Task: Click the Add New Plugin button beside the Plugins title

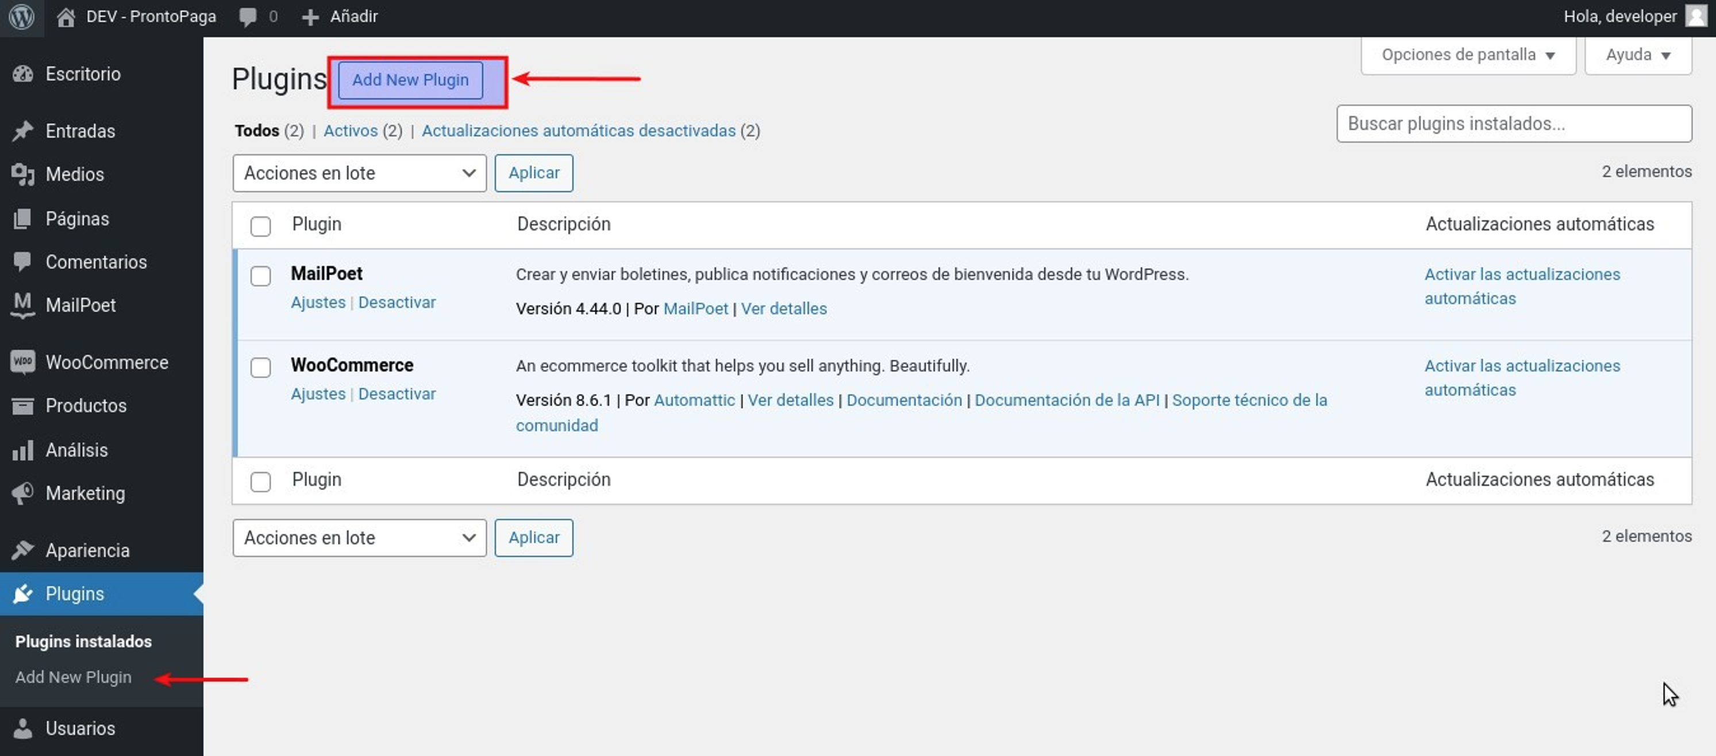Action: (x=410, y=80)
